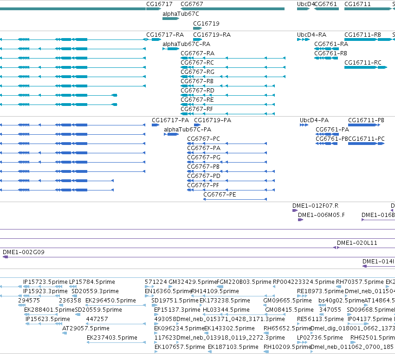The image size is (395, 354).
Task: Select the CG6767-RB transcript label
Action: pos(197,81)
